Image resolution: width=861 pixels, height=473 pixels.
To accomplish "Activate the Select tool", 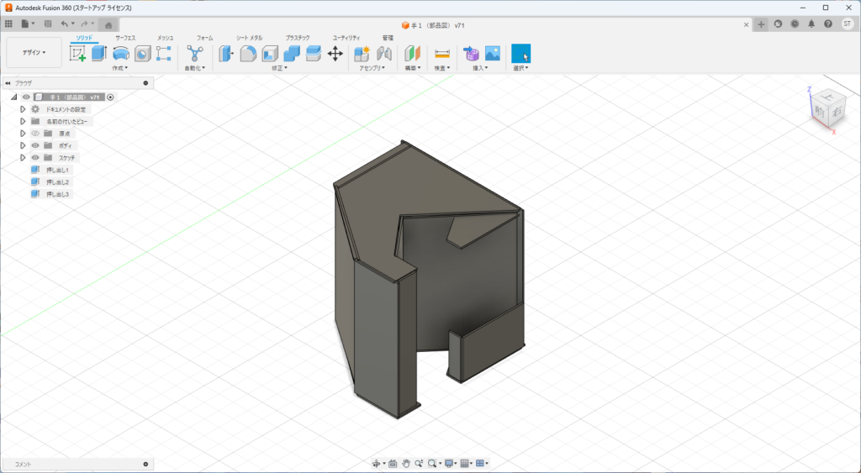I will (x=520, y=53).
